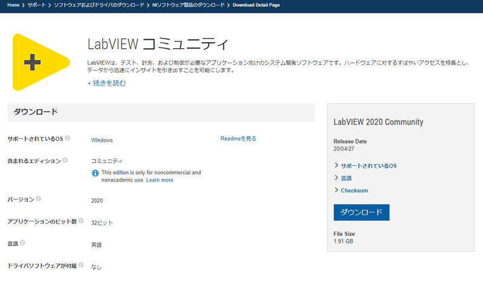Expand サポートされているOS in the sidebar

point(366,166)
